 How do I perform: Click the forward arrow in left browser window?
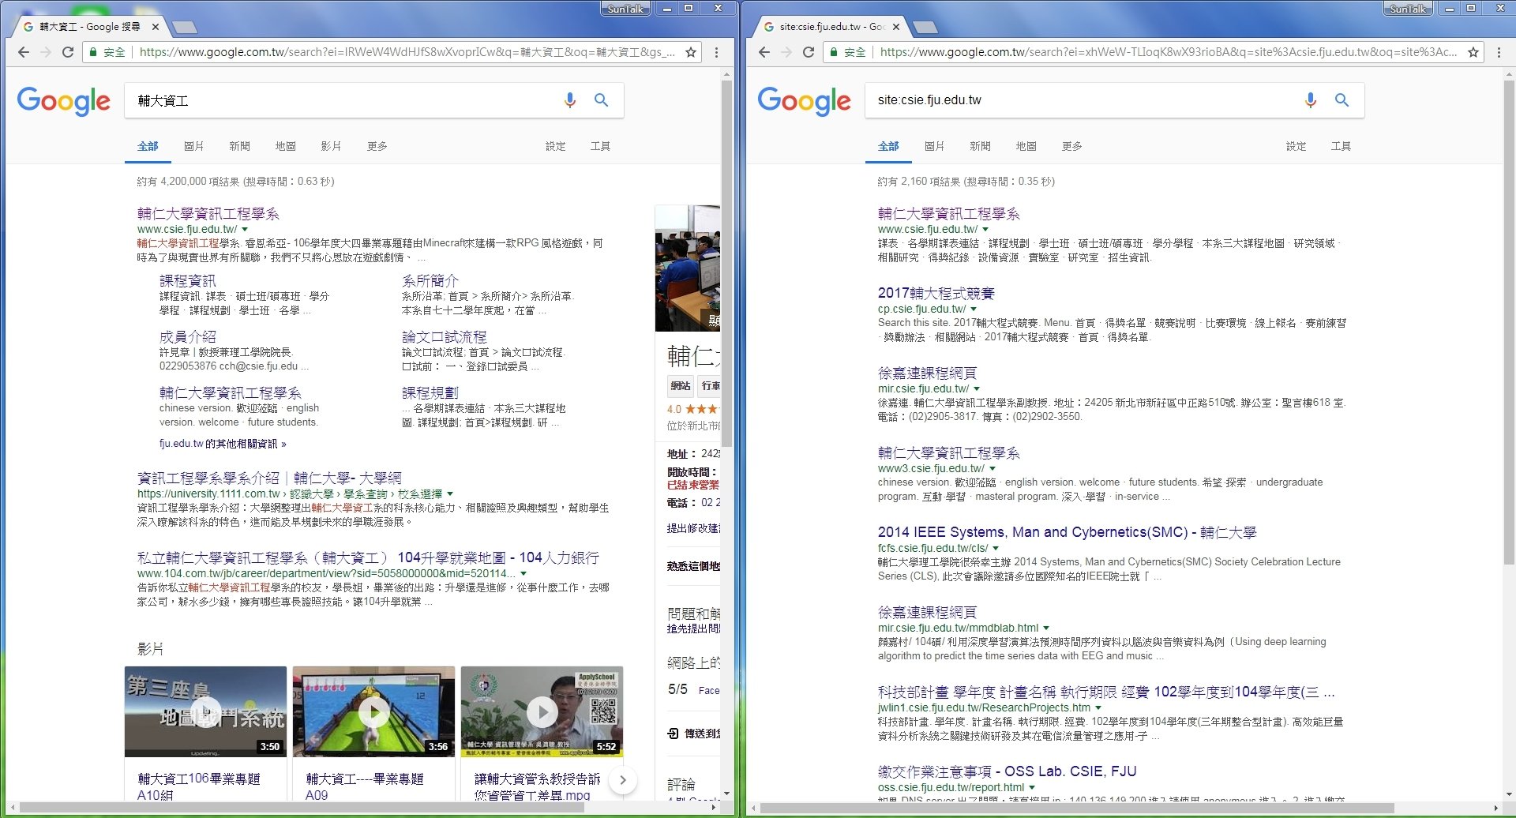pos(46,52)
